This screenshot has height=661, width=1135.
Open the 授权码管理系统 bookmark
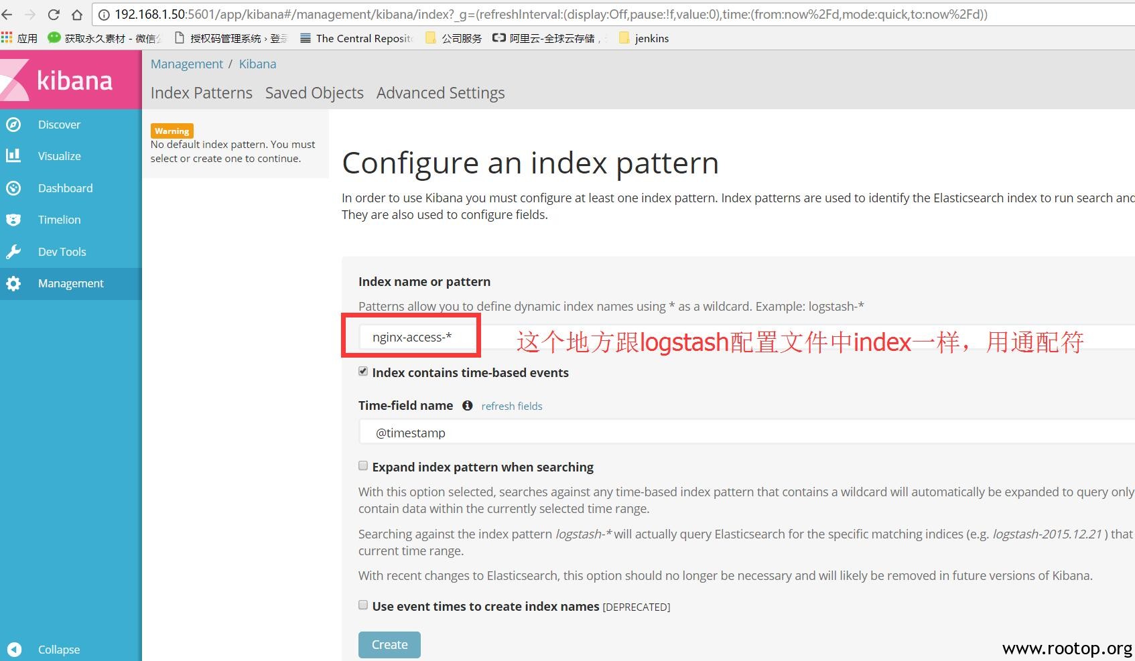point(230,38)
